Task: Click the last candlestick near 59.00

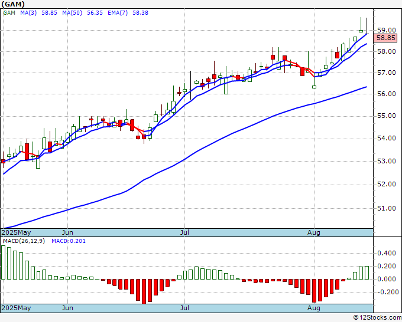Action: click(367, 26)
